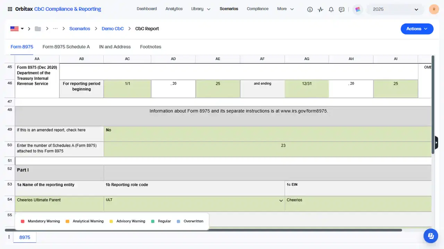Click the horizontal scrollbar of the sheet
The width and height of the screenshot is (444, 249).
click(x=203, y=230)
